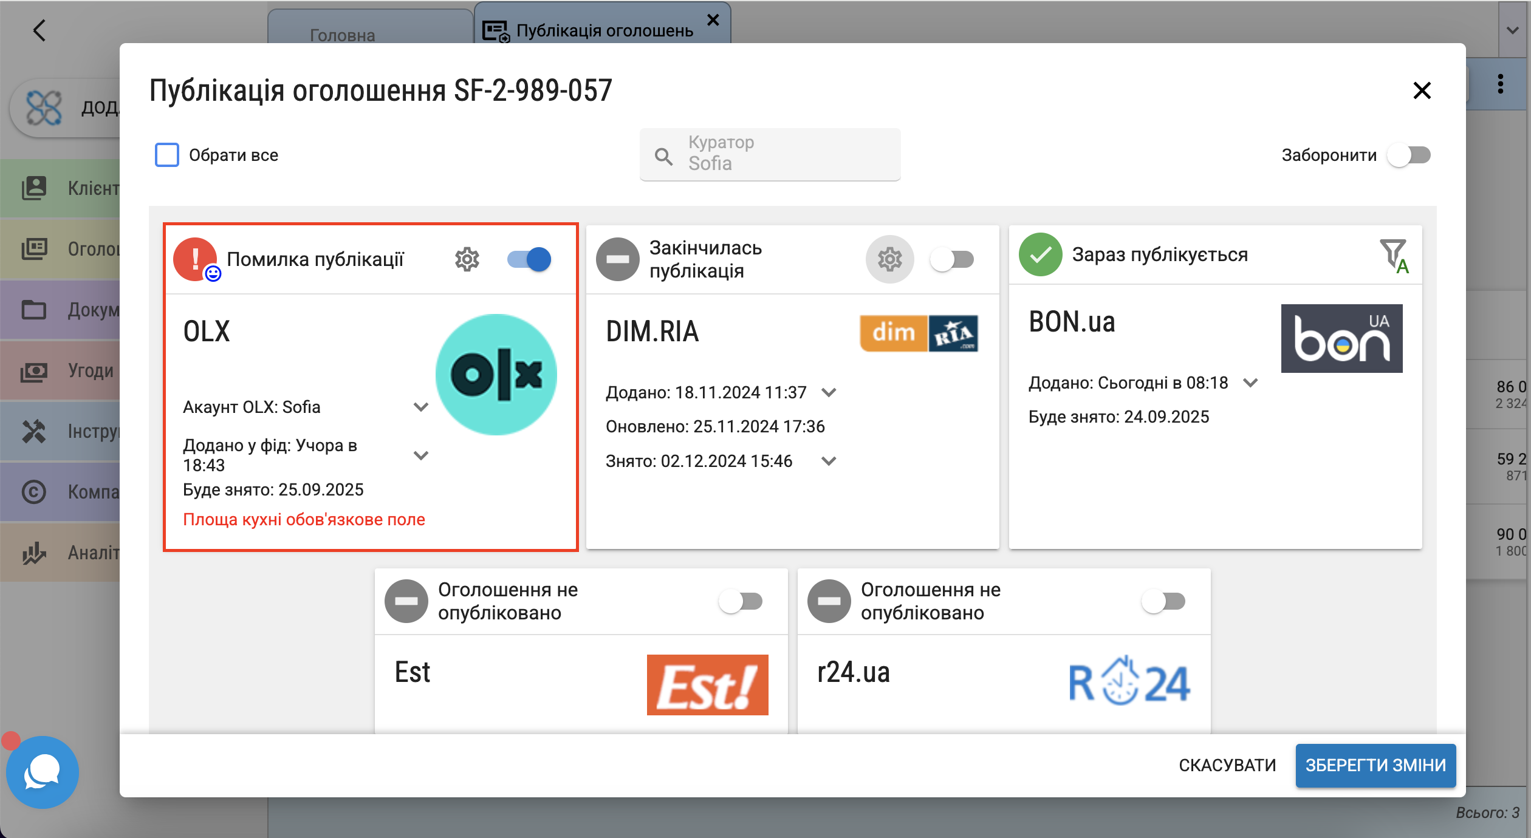
Task: Click the search magnifier in Куратор field
Action: [x=663, y=157]
